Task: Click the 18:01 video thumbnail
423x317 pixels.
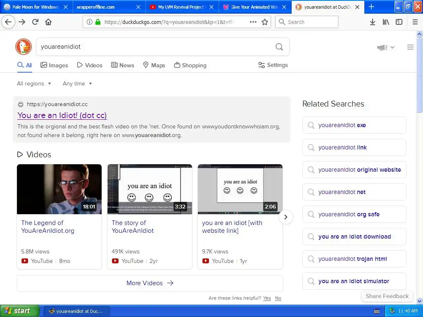Action: [59, 189]
